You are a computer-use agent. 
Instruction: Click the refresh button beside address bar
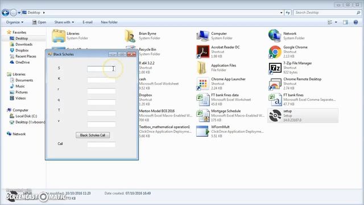[x=288, y=13]
